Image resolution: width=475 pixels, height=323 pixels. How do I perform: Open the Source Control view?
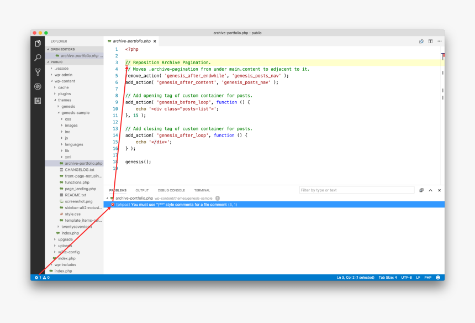[x=38, y=72]
